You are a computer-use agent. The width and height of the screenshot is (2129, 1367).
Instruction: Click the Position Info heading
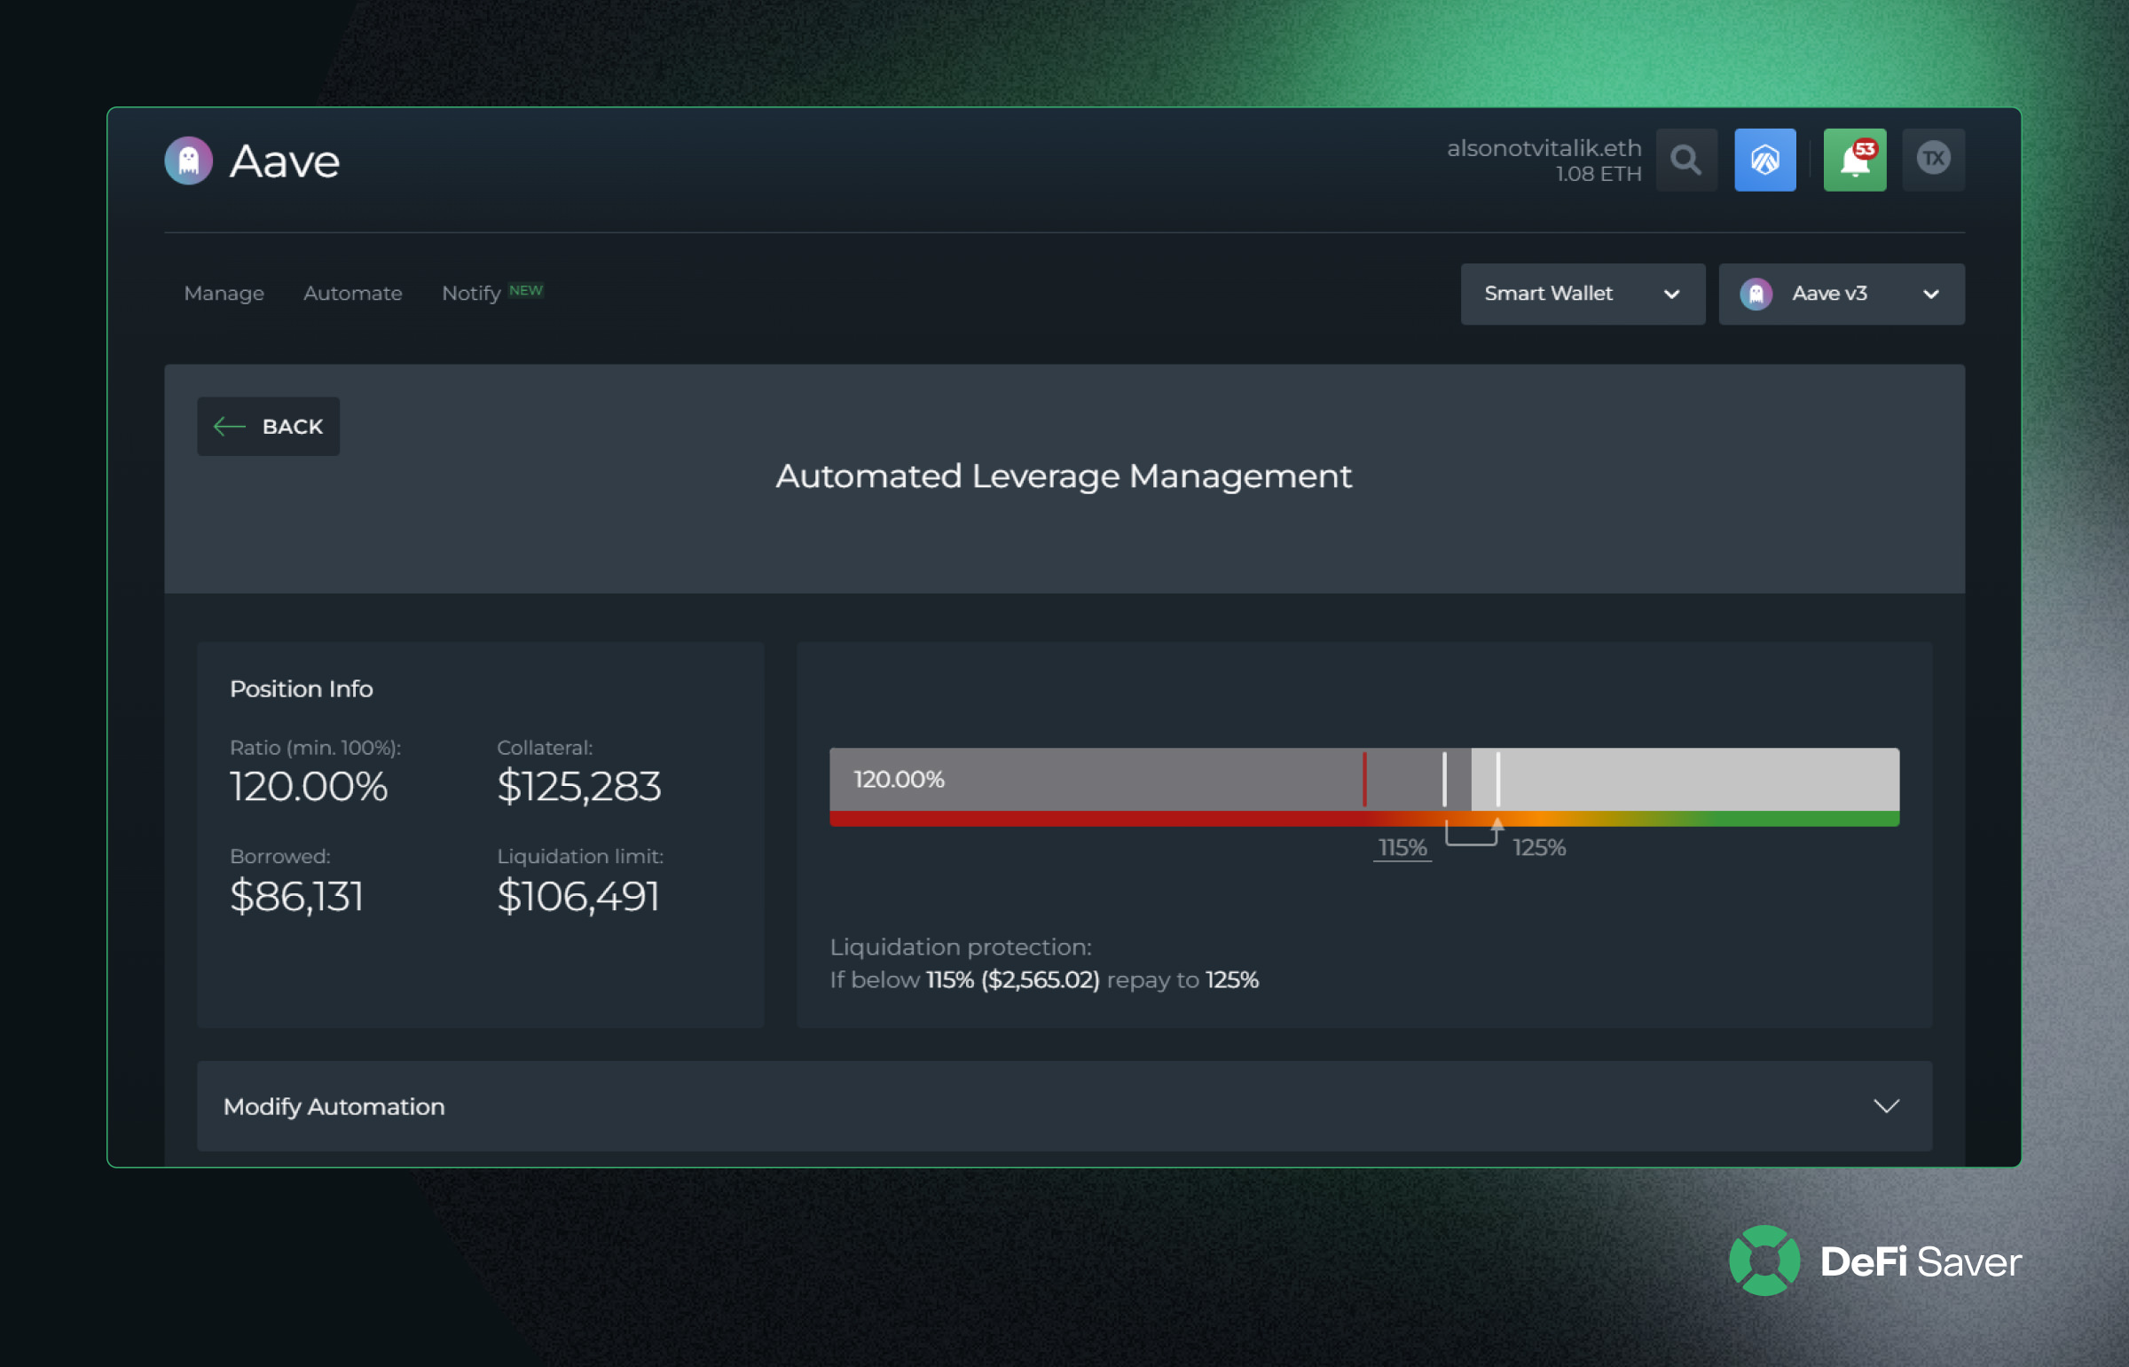pos(301,689)
